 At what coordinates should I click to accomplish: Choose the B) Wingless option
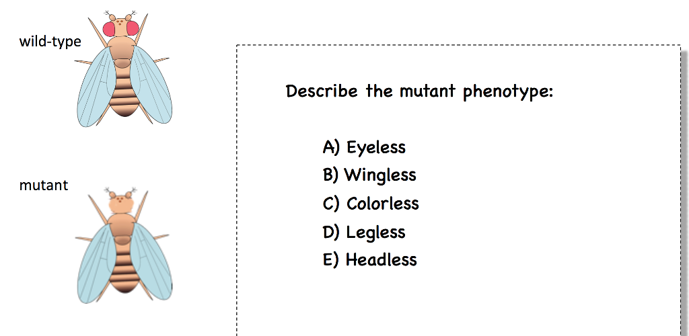369,175
